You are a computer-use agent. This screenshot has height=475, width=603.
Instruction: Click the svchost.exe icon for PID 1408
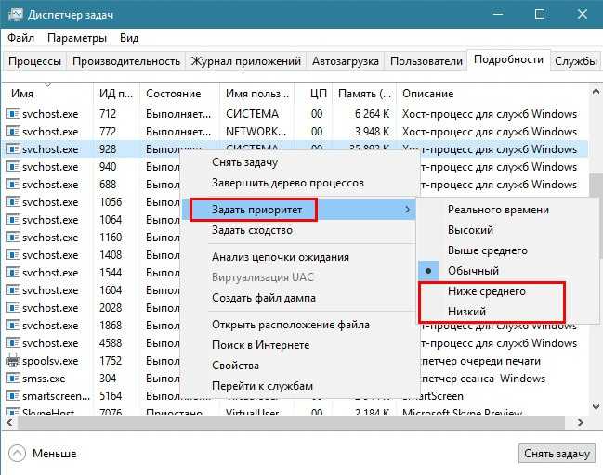coord(13,255)
